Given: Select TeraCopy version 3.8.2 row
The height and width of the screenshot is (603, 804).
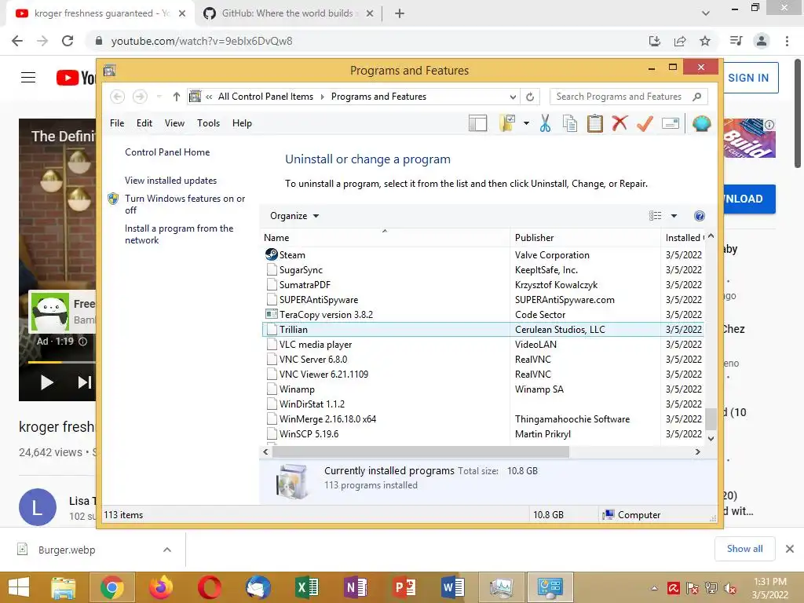Looking at the screenshot, I should pyautogui.click(x=483, y=314).
